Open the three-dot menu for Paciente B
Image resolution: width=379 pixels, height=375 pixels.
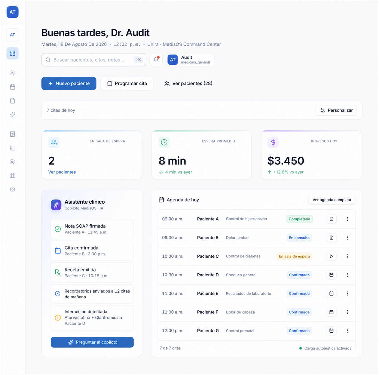[x=347, y=238]
